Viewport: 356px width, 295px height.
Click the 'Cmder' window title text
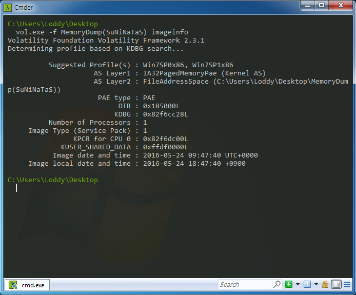24,8
